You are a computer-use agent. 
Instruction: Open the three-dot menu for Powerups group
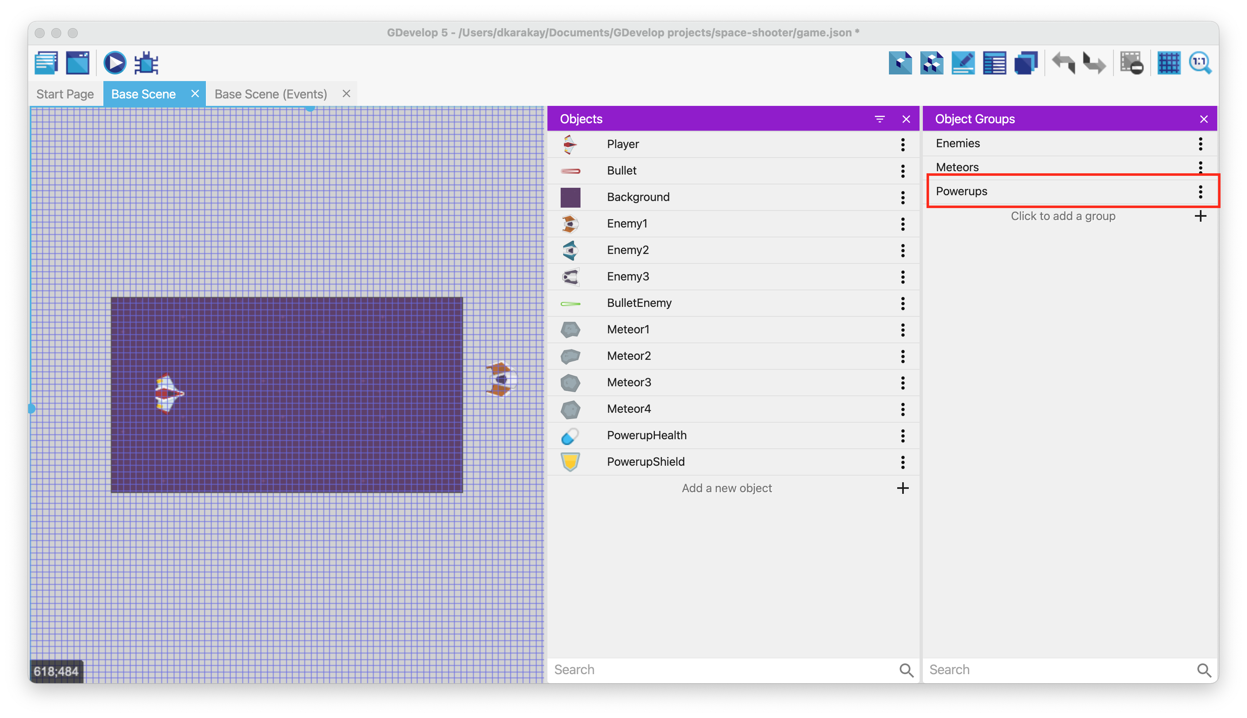click(1200, 191)
